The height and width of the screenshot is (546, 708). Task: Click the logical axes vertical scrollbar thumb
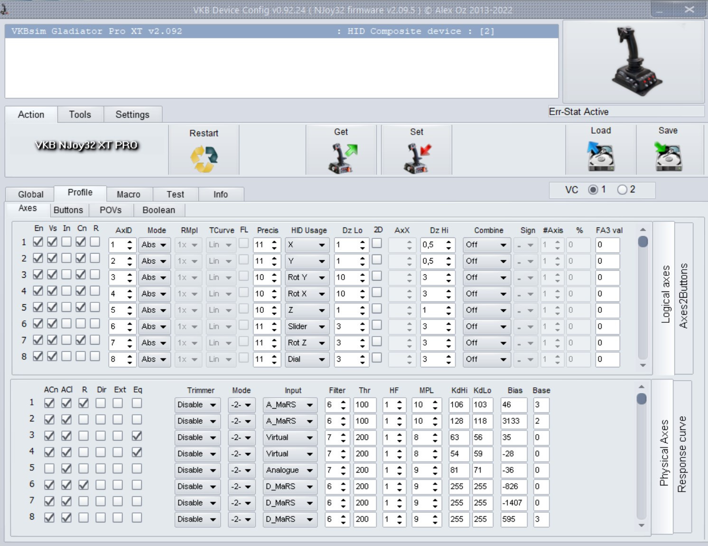tap(643, 242)
